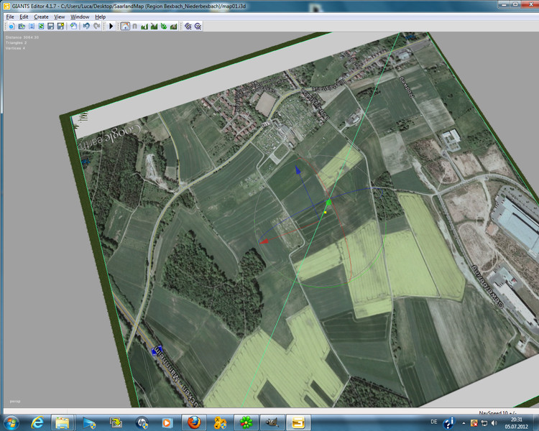The height and width of the screenshot is (431, 539).
Task: Open the Create menu
Action: [41, 17]
